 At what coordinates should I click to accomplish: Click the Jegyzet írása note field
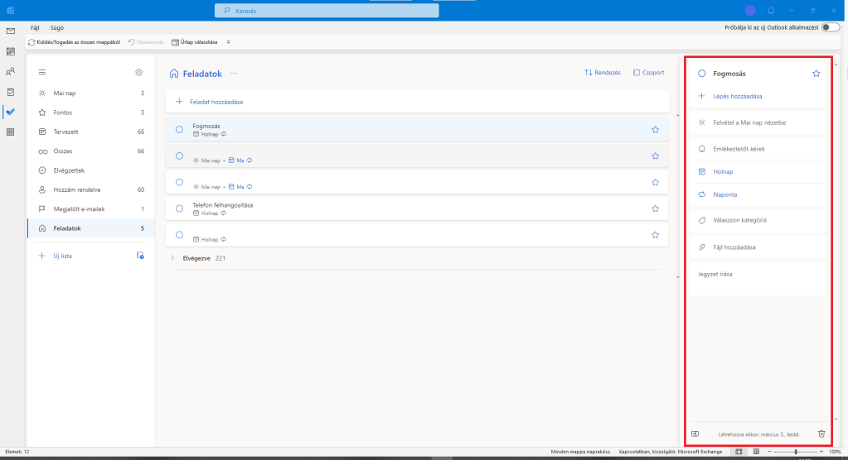click(x=754, y=274)
